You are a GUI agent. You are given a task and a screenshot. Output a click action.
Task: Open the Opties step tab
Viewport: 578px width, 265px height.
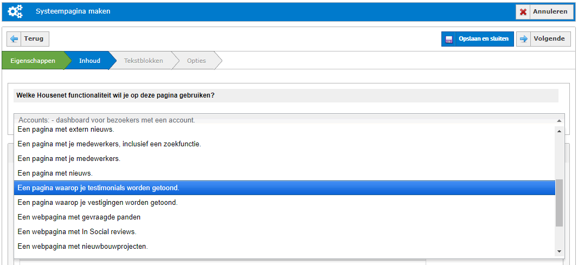pyautogui.click(x=196, y=61)
